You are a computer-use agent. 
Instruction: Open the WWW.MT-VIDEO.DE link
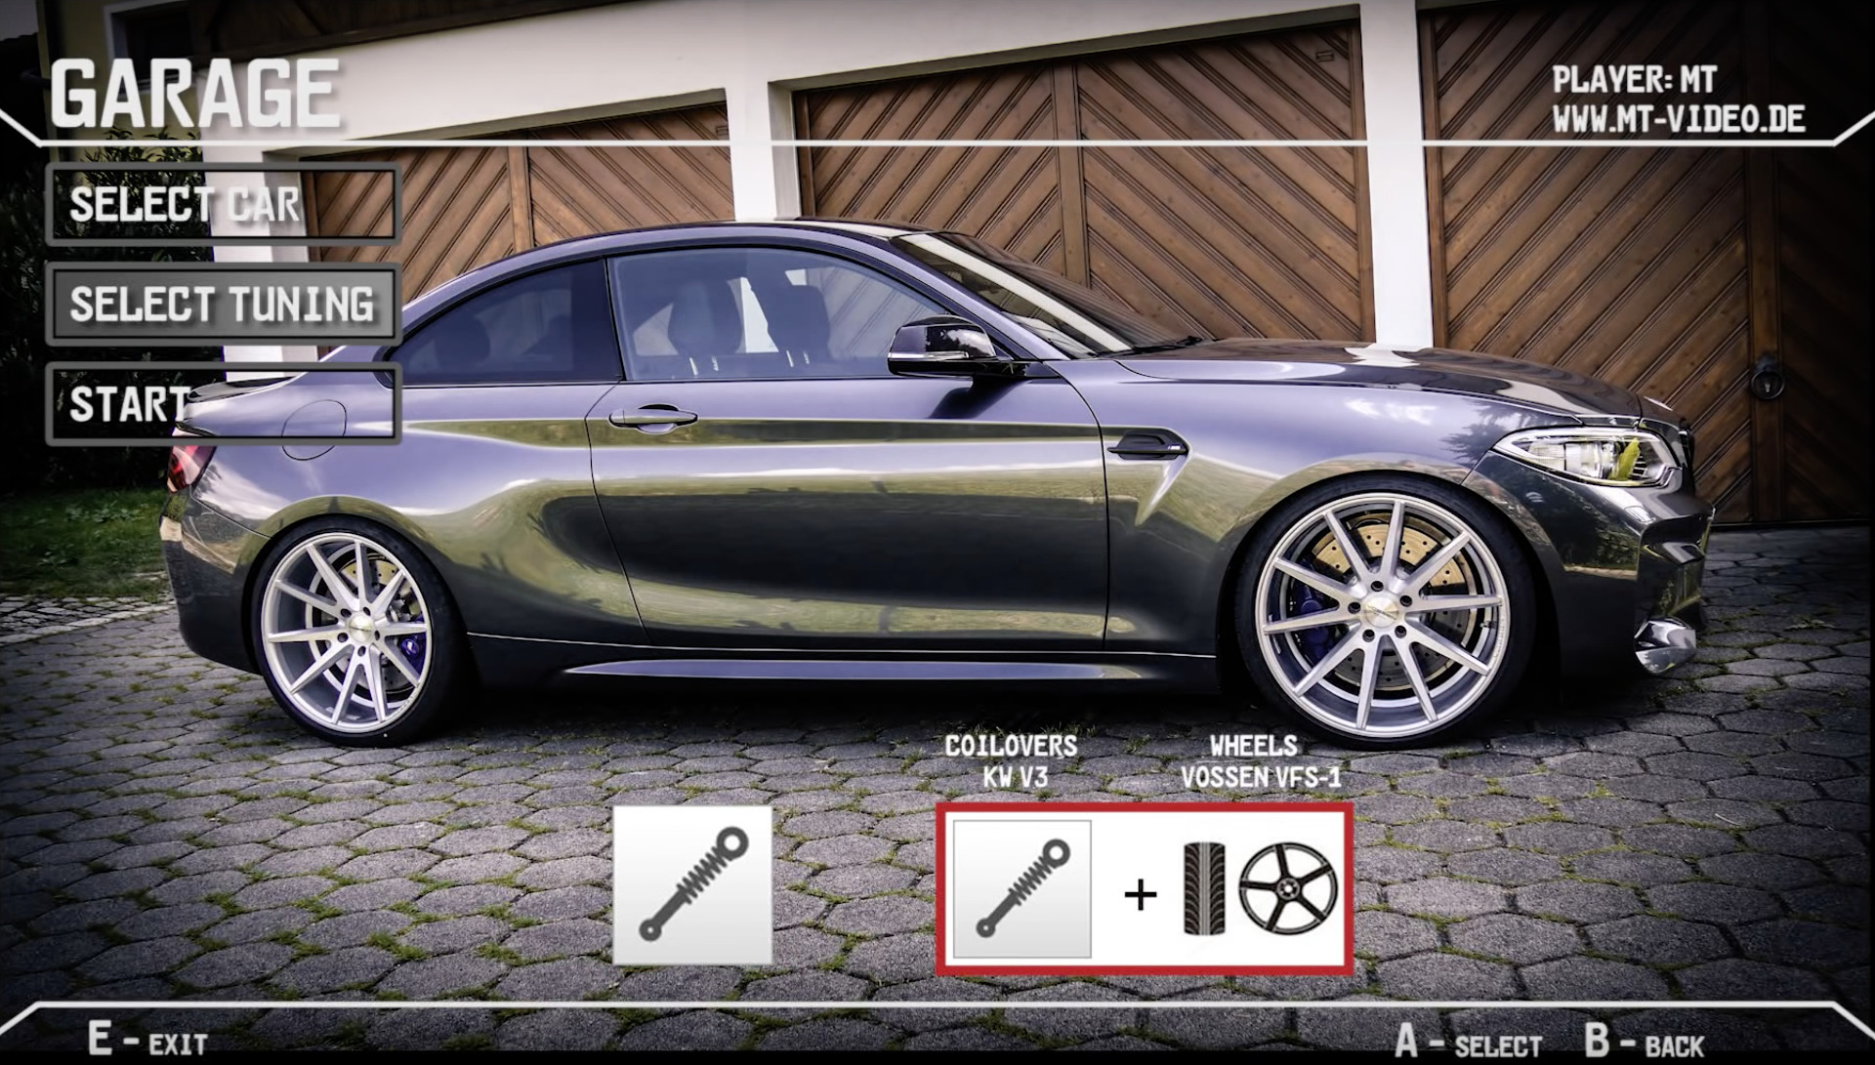click(x=1678, y=119)
